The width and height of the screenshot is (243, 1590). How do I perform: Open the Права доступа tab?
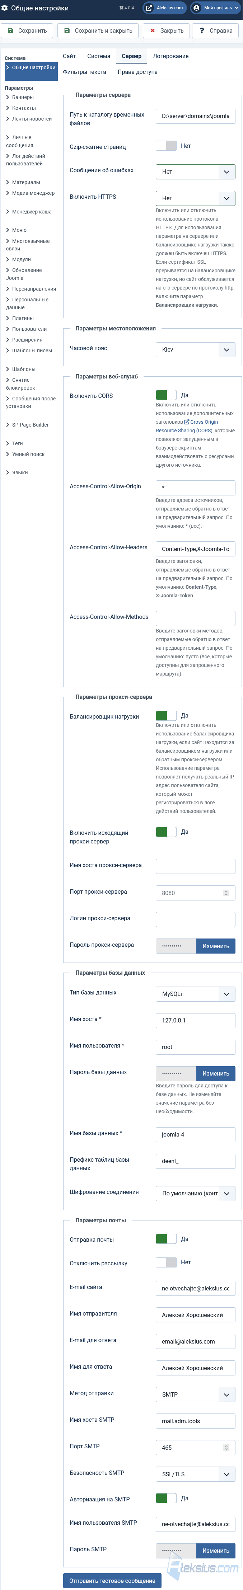137,72
